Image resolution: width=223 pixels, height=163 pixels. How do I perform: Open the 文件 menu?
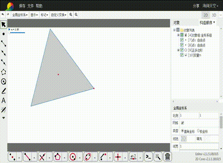pos(31,6)
